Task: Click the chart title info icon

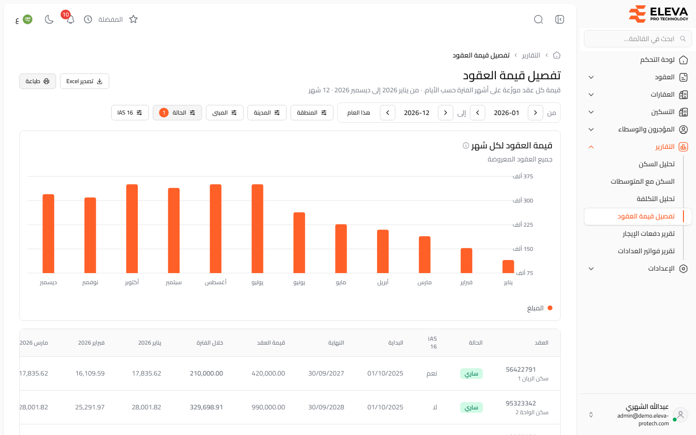Action: coord(466,145)
